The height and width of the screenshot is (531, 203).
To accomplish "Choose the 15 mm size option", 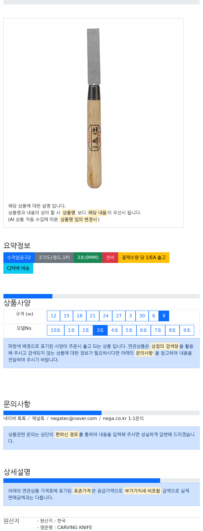I will click(x=67, y=316).
